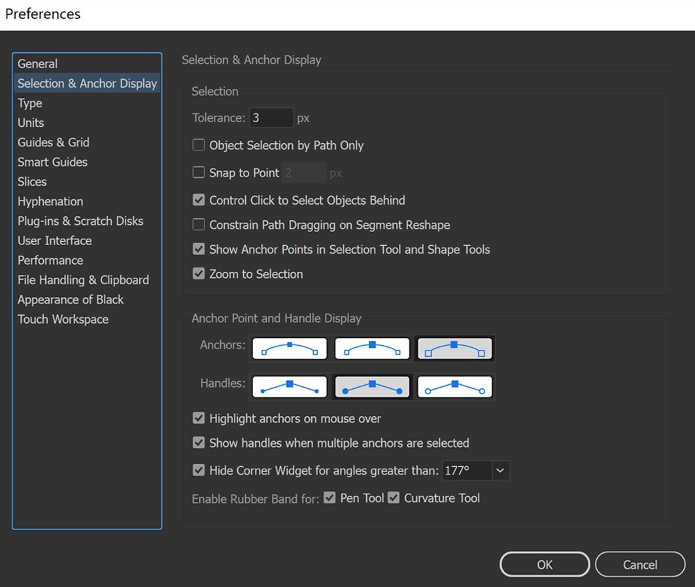Open Plug-ins & Scratch Disks preferences
The height and width of the screenshot is (587, 695).
(87, 221)
